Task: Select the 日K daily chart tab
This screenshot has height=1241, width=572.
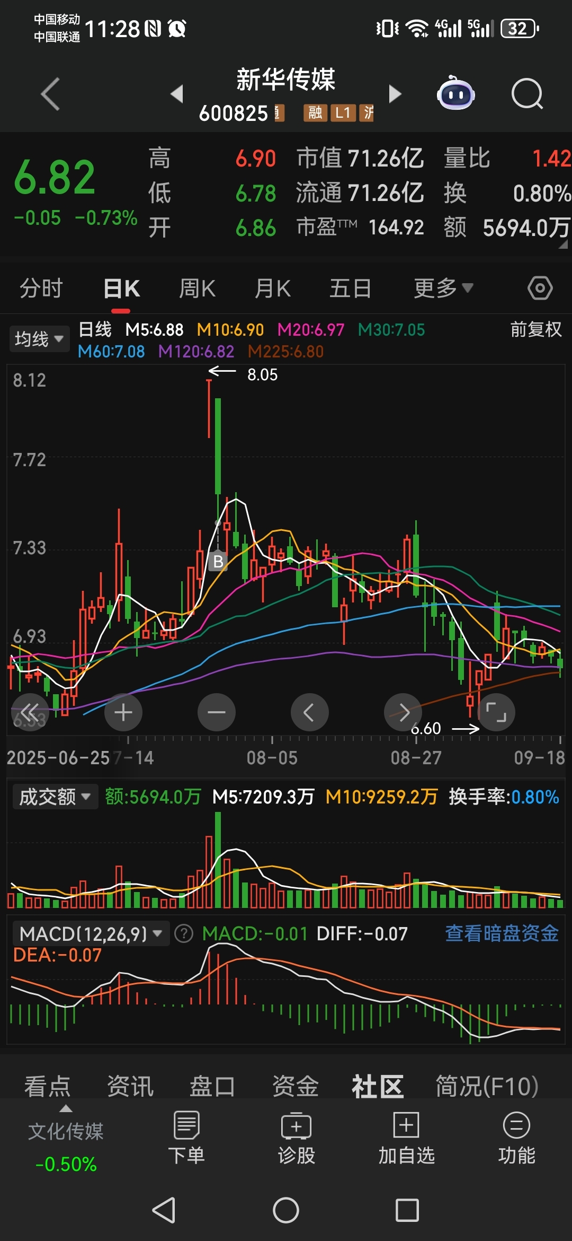Action: coord(121,289)
